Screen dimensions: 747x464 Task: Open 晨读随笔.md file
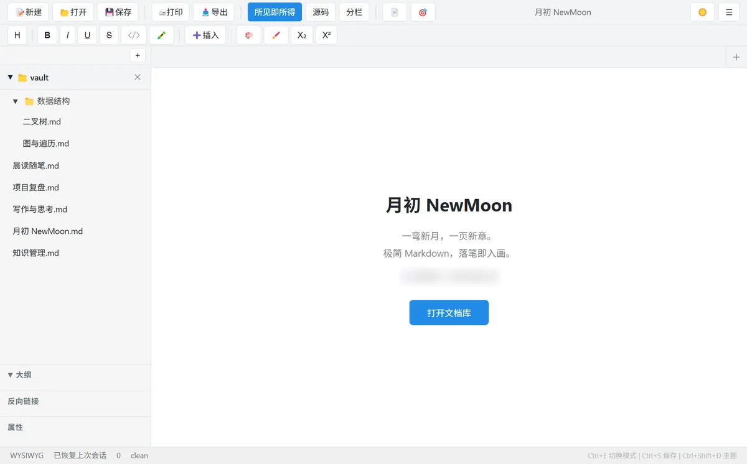(x=35, y=166)
